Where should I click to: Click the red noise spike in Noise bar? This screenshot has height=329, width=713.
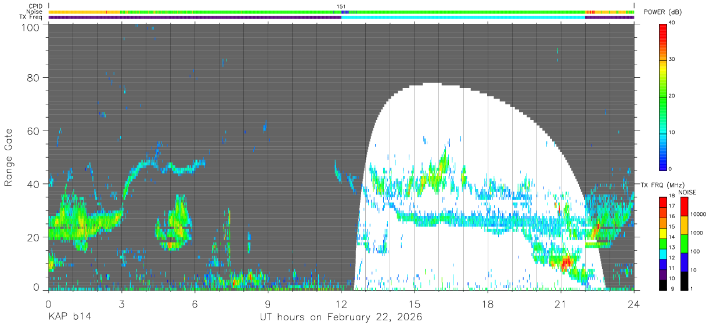pos(590,12)
